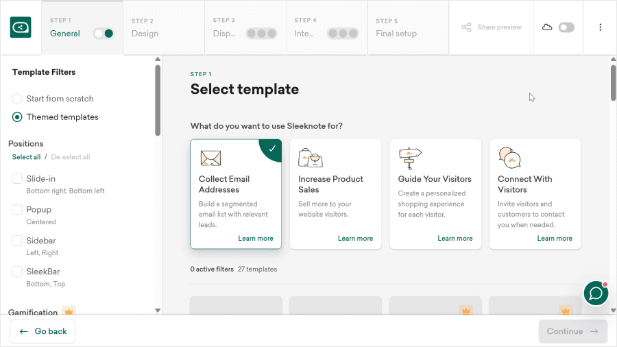Toggle the cloud publish switch
The height and width of the screenshot is (347, 617).
coord(567,27)
